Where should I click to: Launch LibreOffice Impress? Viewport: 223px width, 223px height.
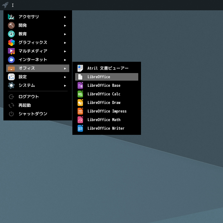107,111
